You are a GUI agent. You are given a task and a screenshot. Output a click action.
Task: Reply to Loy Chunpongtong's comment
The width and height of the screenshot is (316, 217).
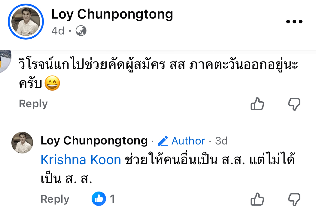(x=55, y=199)
